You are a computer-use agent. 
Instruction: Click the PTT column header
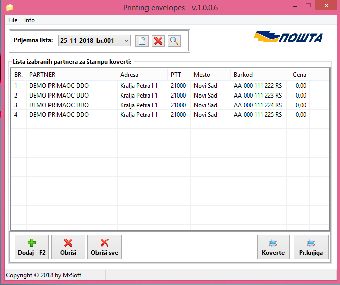tap(179, 75)
